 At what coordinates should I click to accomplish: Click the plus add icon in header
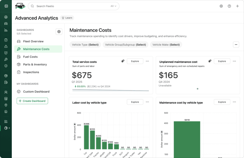pyautogui.click(x=238, y=6)
